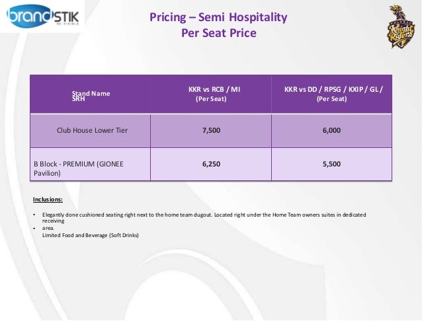Screen dimensions: 422x321
Task: Click the 'KKR vs DD / RPSG' column header
Action: [x=333, y=89]
